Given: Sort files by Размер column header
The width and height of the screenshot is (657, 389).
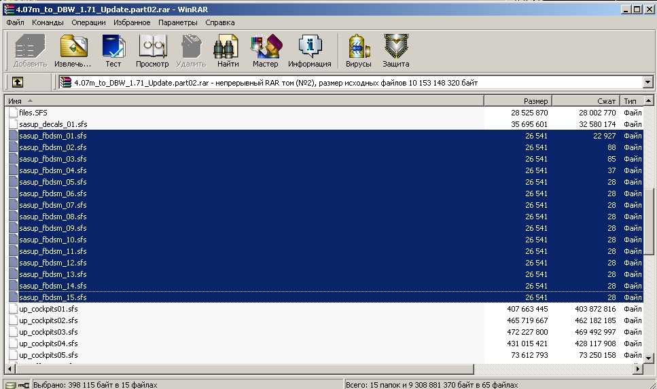Looking at the screenshot, I should [518, 101].
